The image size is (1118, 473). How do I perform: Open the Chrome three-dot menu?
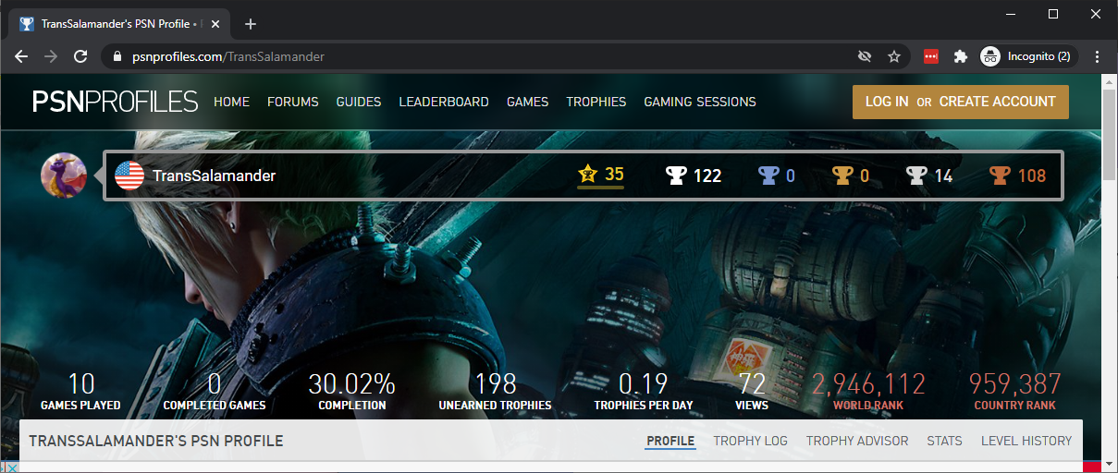coord(1098,56)
